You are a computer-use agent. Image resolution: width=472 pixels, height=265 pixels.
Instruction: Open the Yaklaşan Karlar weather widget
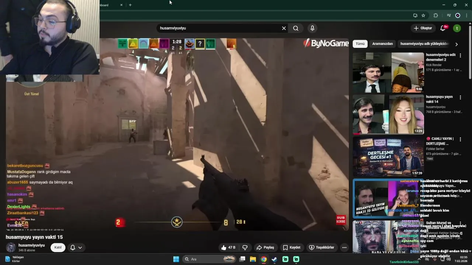click(x=15, y=259)
